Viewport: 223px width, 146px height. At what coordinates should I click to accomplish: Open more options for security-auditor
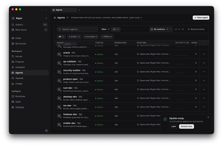pyautogui.click(x=204, y=72)
